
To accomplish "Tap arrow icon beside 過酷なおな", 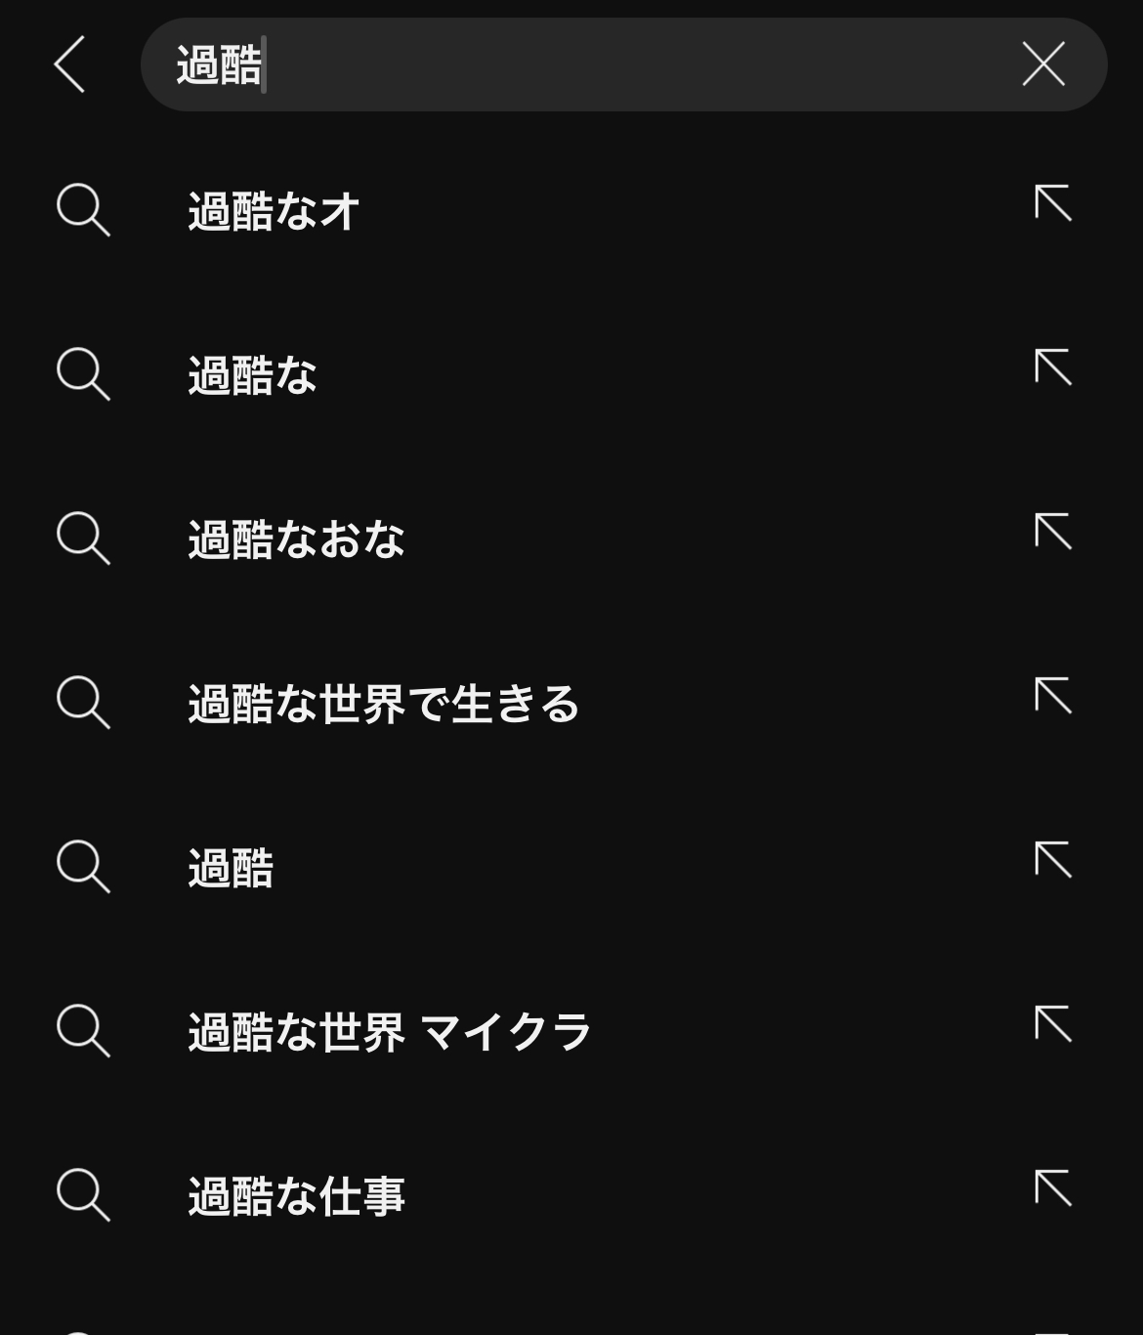I will point(1053,533).
